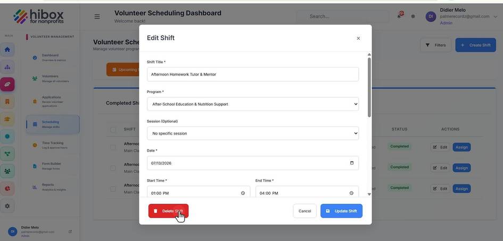Tick the first shift row checkbox
Screen dimensions: 503x241
coord(113,147)
